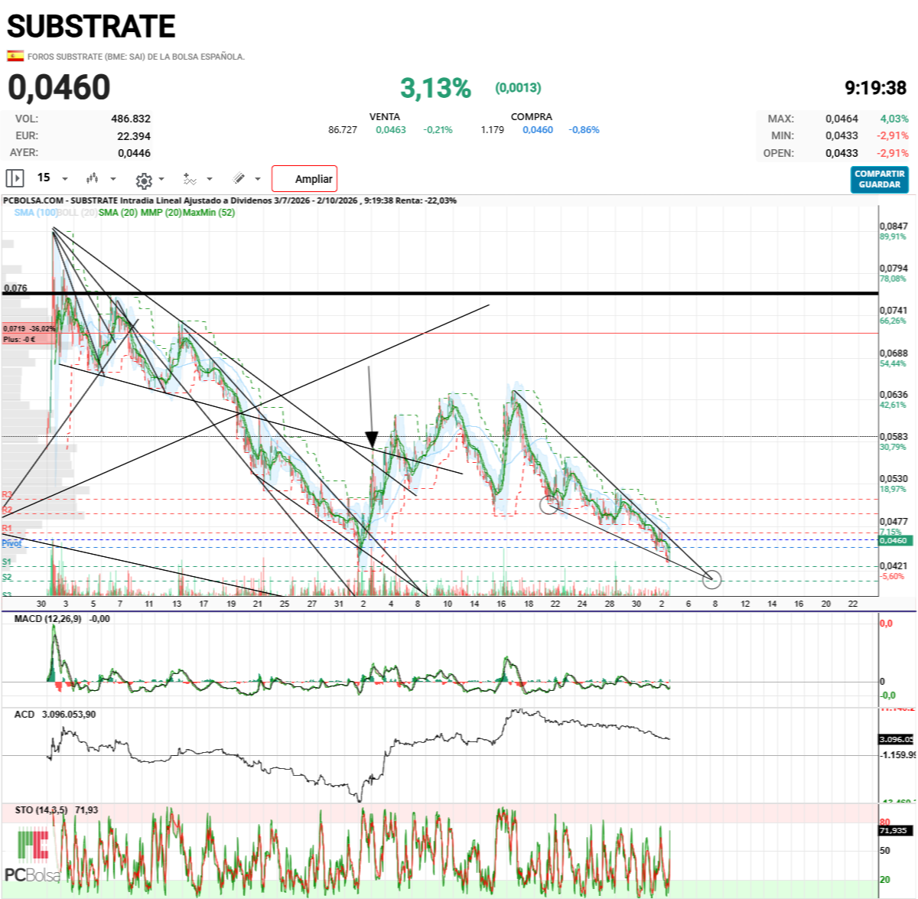
Task: Expand the 15-minute interval dropdown arrow
Action: 65,179
